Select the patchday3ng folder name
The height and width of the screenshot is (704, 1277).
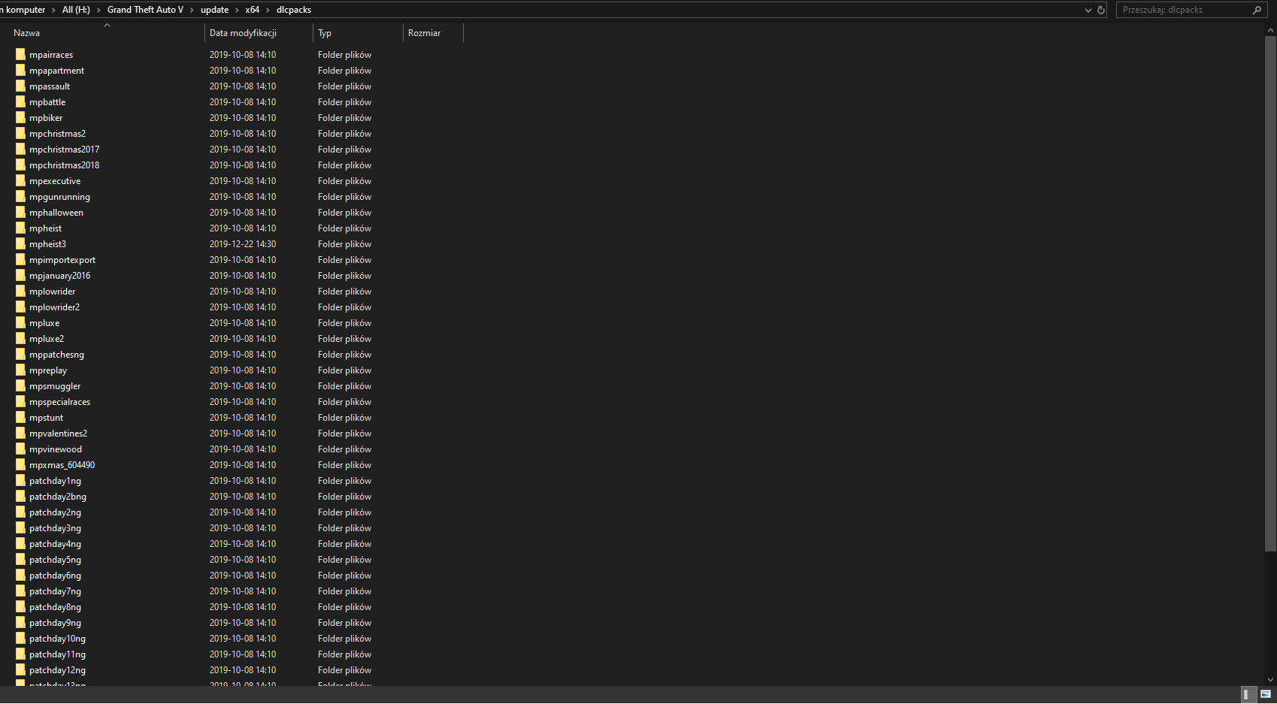point(55,528)
